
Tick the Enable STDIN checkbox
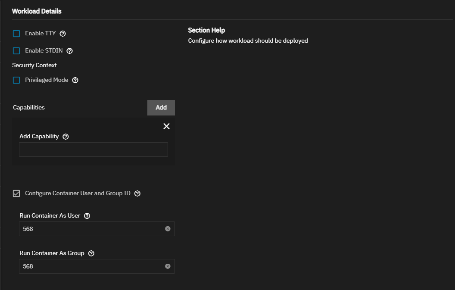tap(16, 51)
